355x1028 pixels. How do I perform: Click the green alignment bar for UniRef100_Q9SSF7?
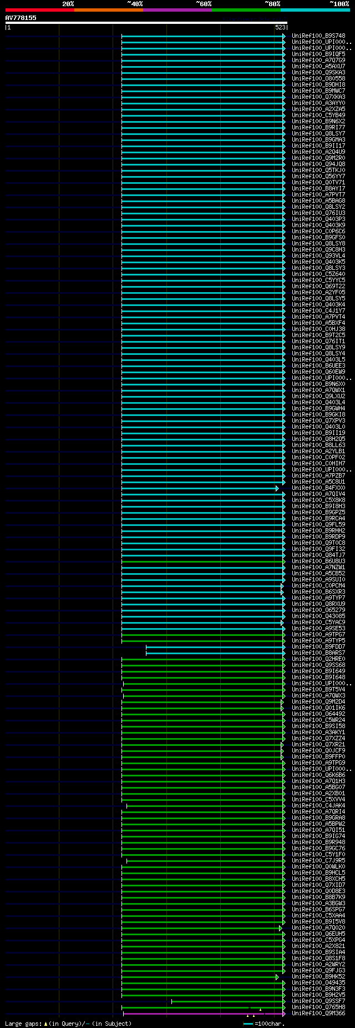click(x=227, y=1002)
